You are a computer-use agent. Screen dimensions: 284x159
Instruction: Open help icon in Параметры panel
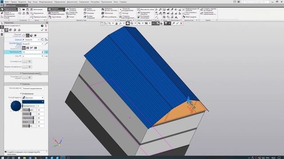tap(42, 26)
